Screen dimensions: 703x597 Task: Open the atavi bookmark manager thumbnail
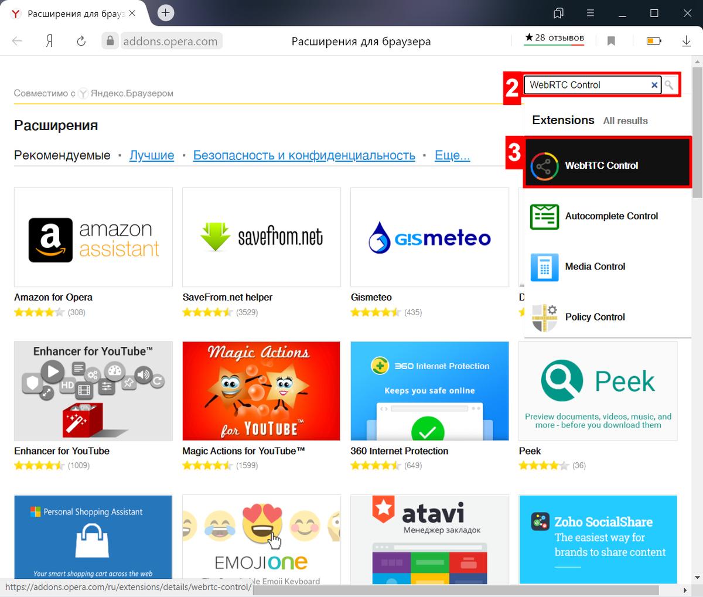point(429,539)
